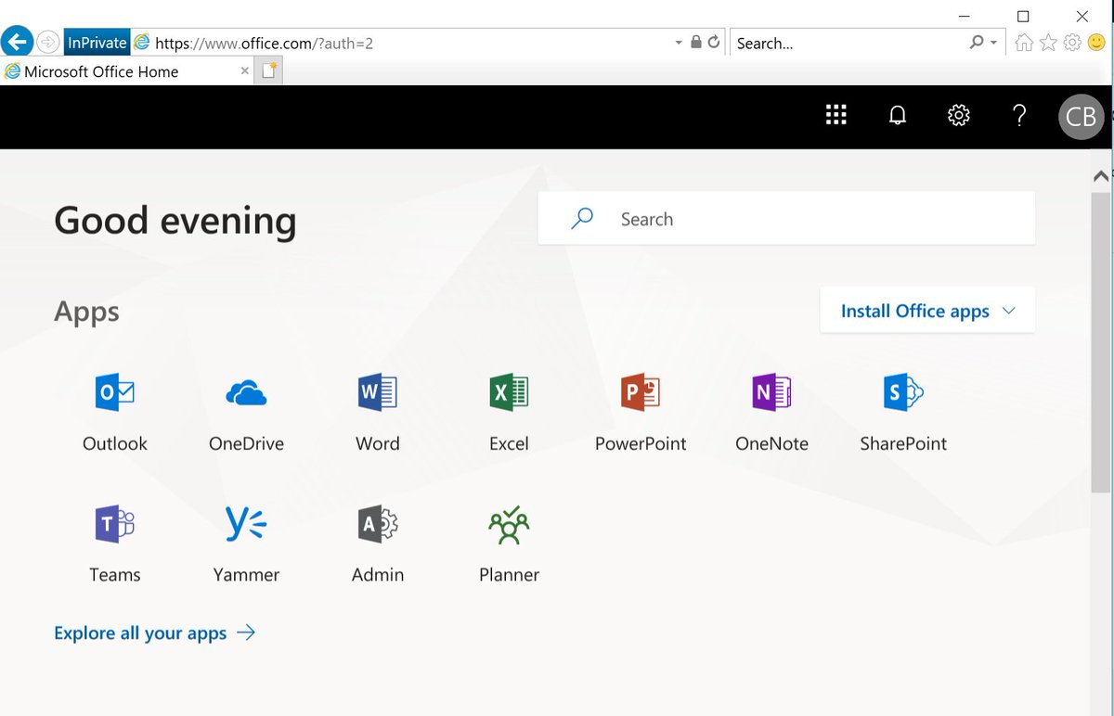
Task: Expand the Install Office apps dropdown
Action: [926, 310]
